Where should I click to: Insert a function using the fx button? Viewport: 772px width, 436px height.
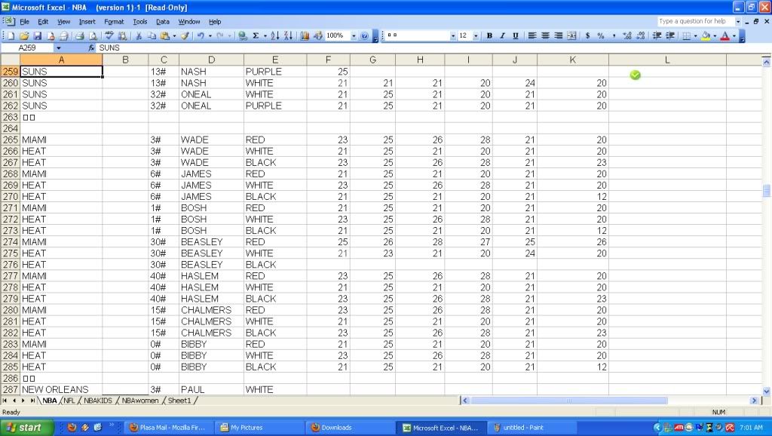coord(91,48)
